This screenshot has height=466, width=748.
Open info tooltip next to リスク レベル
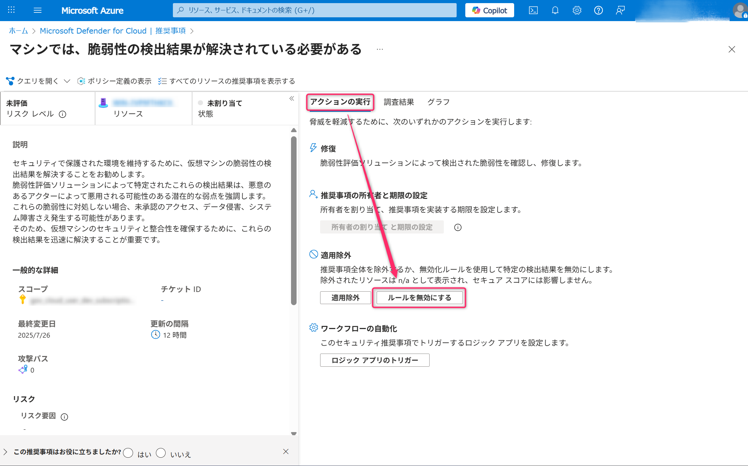tap(63, 114)
